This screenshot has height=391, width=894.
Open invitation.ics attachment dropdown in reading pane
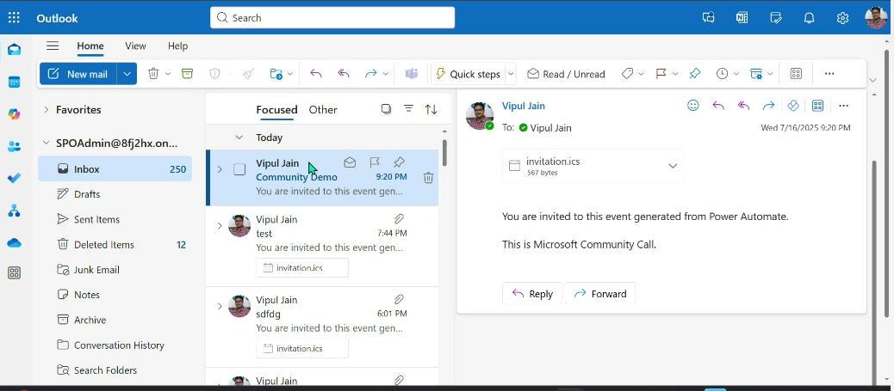pyautogui.click(x=673, y=166)
